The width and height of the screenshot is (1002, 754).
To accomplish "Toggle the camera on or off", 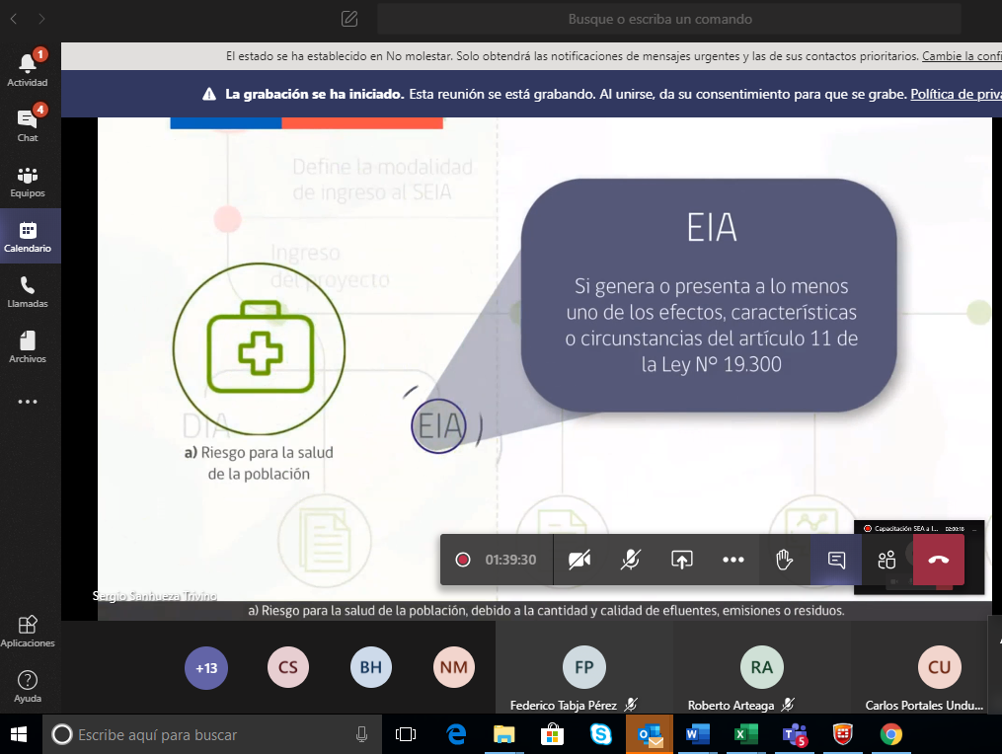I will coord(579,560).
